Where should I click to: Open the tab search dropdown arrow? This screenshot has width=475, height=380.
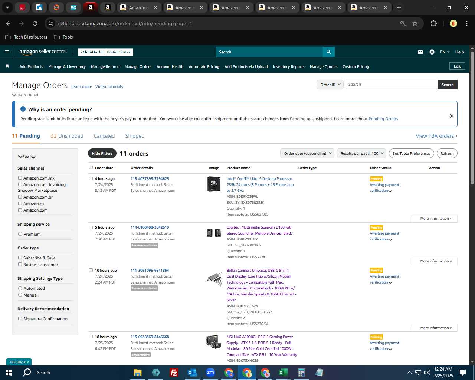tap(7, 7)
